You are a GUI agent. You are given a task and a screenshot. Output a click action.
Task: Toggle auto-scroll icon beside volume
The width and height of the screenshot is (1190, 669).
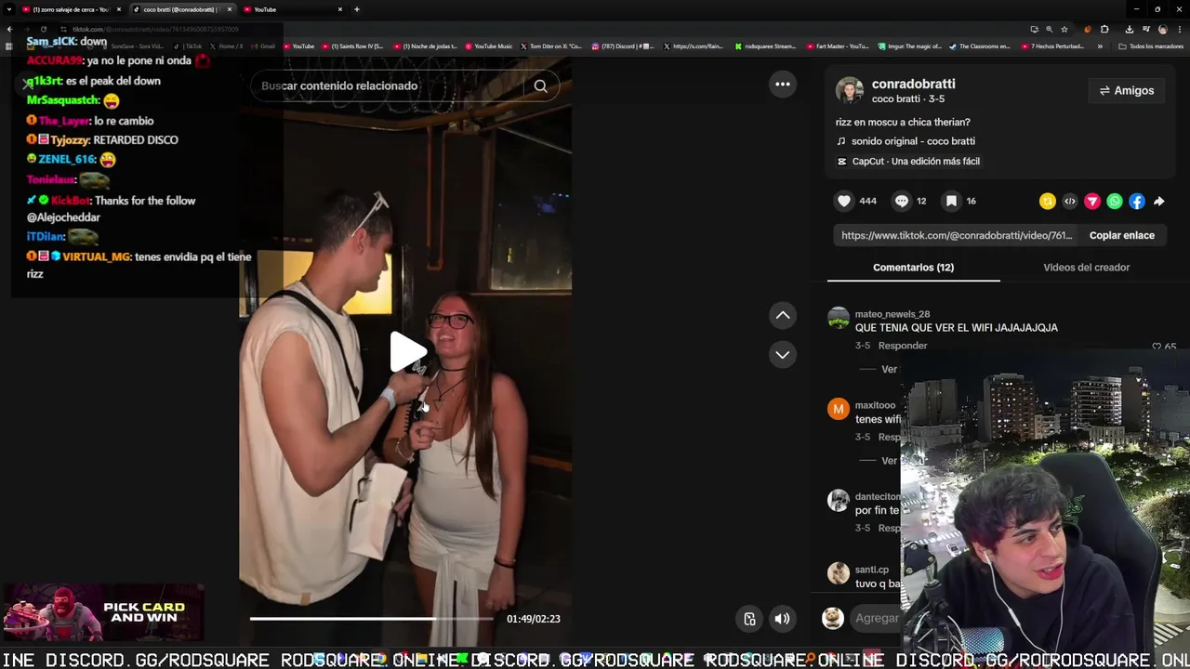(x=749, y=619)
